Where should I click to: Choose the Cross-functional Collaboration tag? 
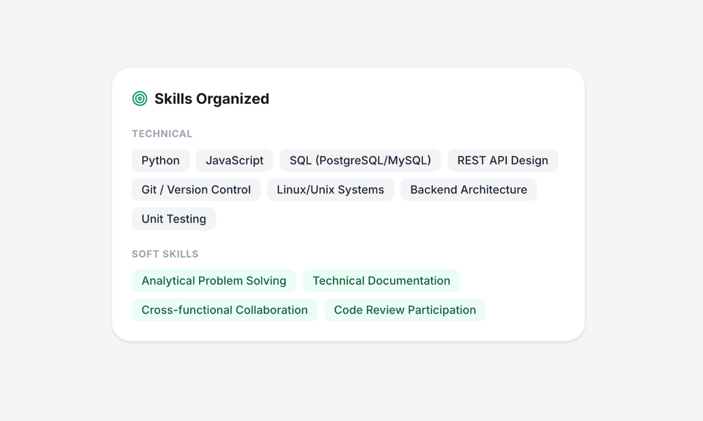(224, 310)
